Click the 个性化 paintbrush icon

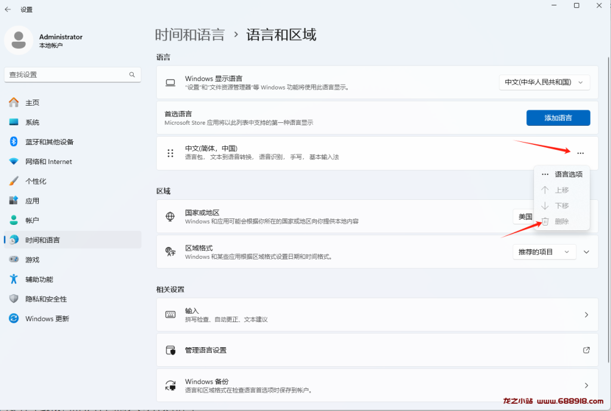click(x=14, y=181)
